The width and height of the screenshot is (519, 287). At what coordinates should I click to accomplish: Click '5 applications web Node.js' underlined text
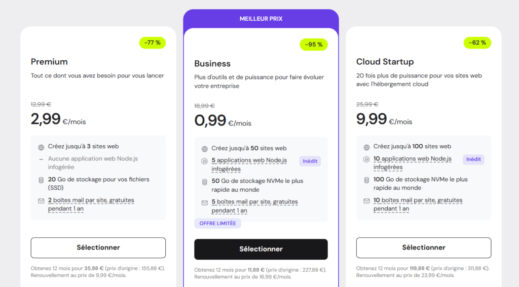coord(249,160)
